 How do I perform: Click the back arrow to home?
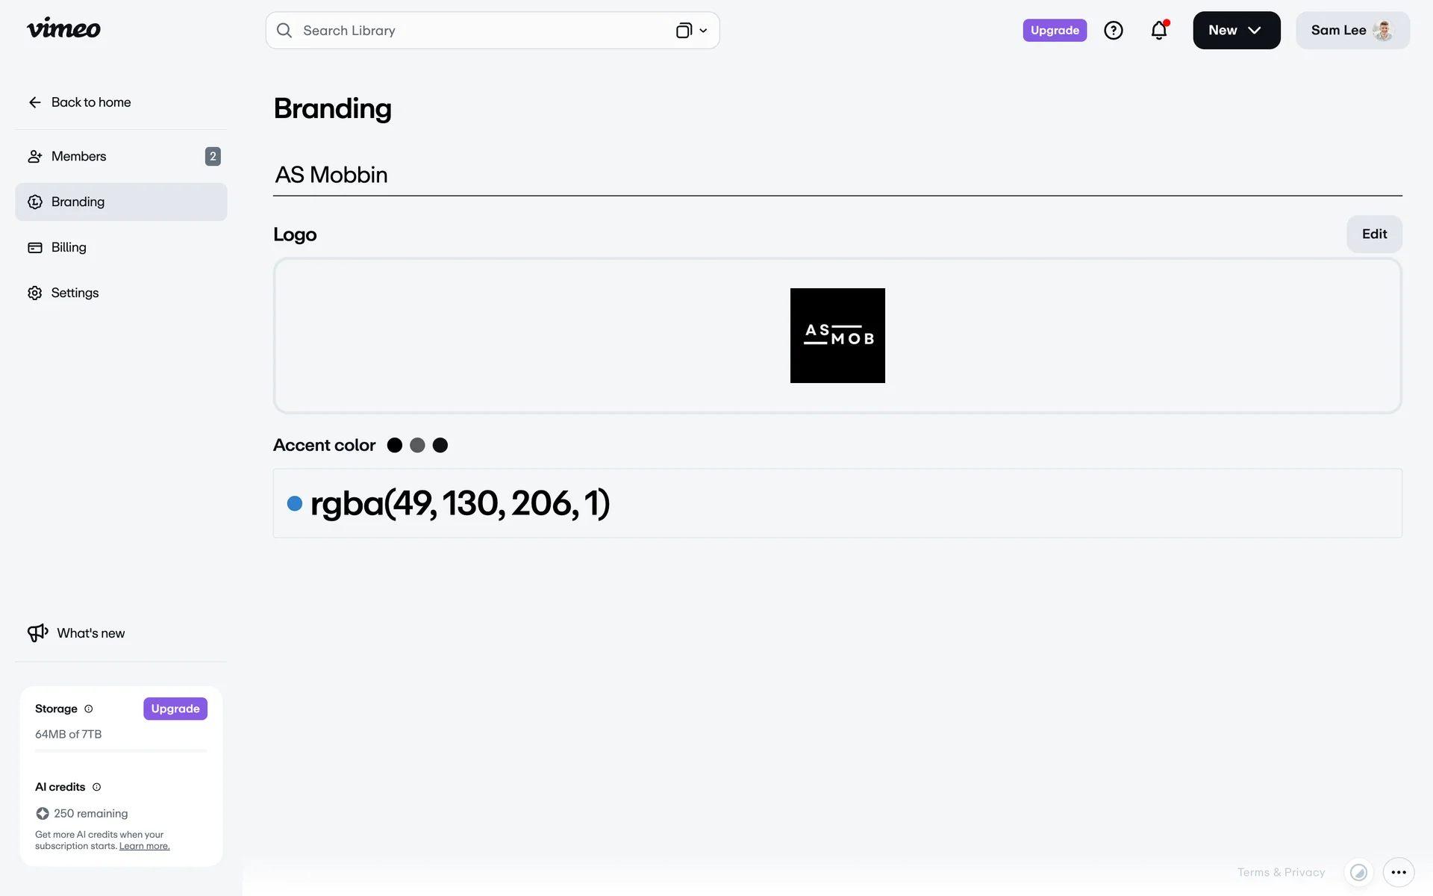point(35,102)
